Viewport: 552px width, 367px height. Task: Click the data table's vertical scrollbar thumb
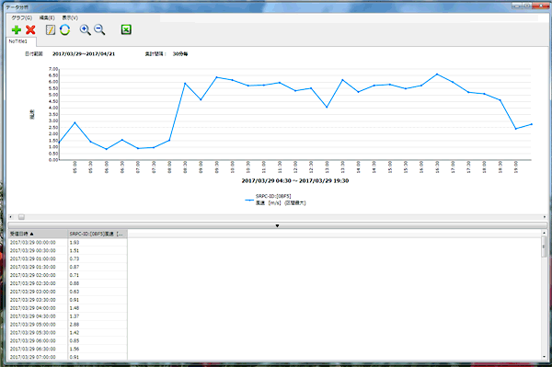[x=544, y=247]
